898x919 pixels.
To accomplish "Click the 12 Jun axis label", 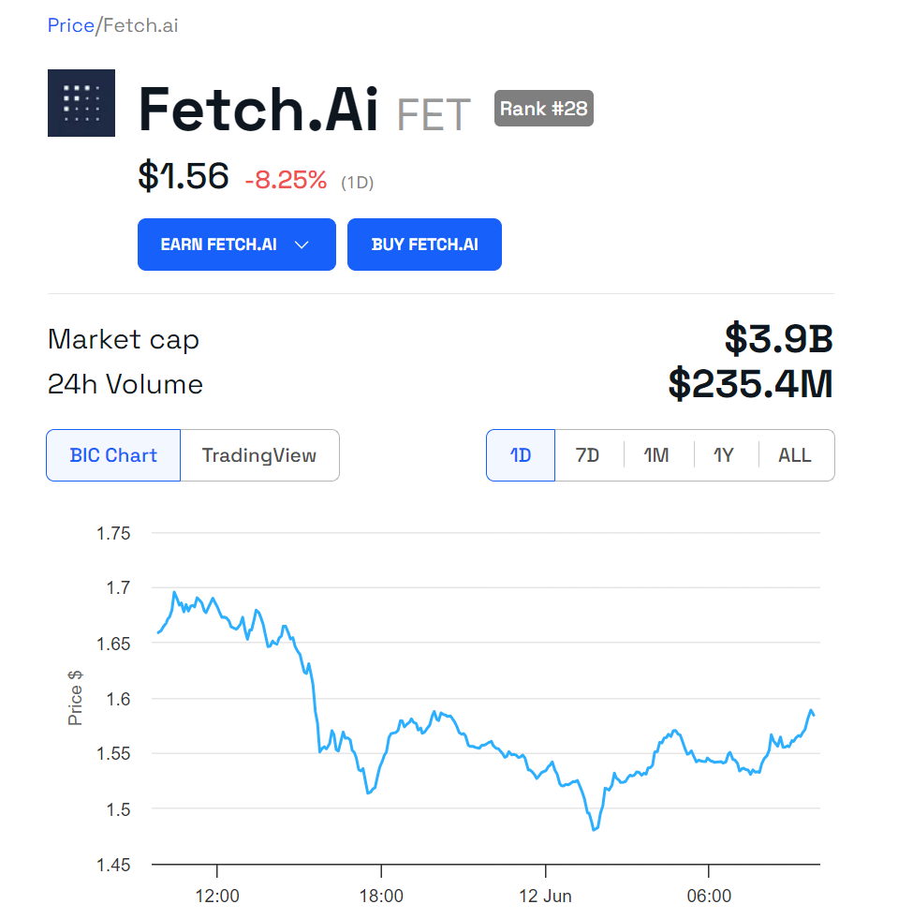I will [545, 896].
